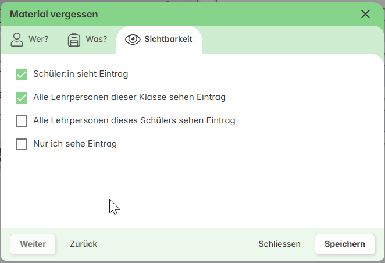Click 'Alle Lehrpersonen dieser Klasse sehen Eintrag' text
Image resolution: width=385 pixels, height=263 pixels.
(x=129, y=98)
